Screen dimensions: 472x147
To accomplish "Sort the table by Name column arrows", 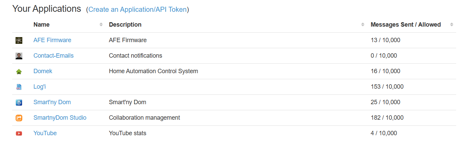I will pos(101,25).
